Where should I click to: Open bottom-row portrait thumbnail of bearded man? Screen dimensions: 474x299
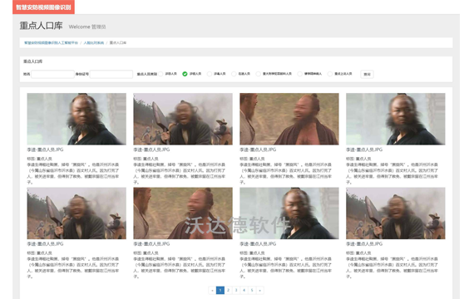coord(289,213)
